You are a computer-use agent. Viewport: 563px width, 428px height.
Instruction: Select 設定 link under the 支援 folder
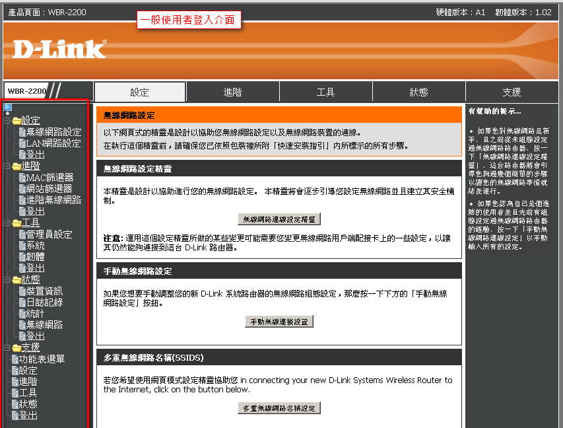28,371
